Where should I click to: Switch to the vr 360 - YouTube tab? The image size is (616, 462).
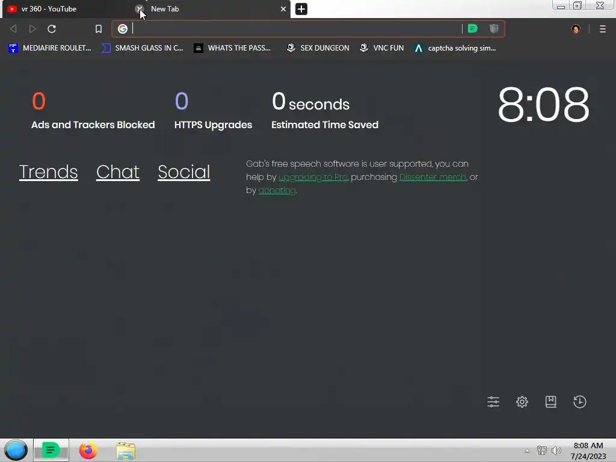71,9
